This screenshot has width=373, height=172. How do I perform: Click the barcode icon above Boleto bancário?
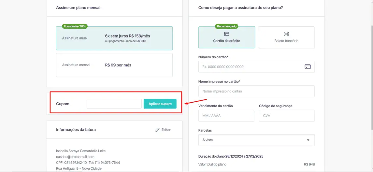(x=286, y=34)
